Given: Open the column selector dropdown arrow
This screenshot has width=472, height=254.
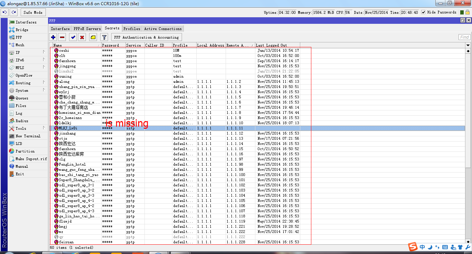Looking at the screenshot, I should [x=468, y=45].
